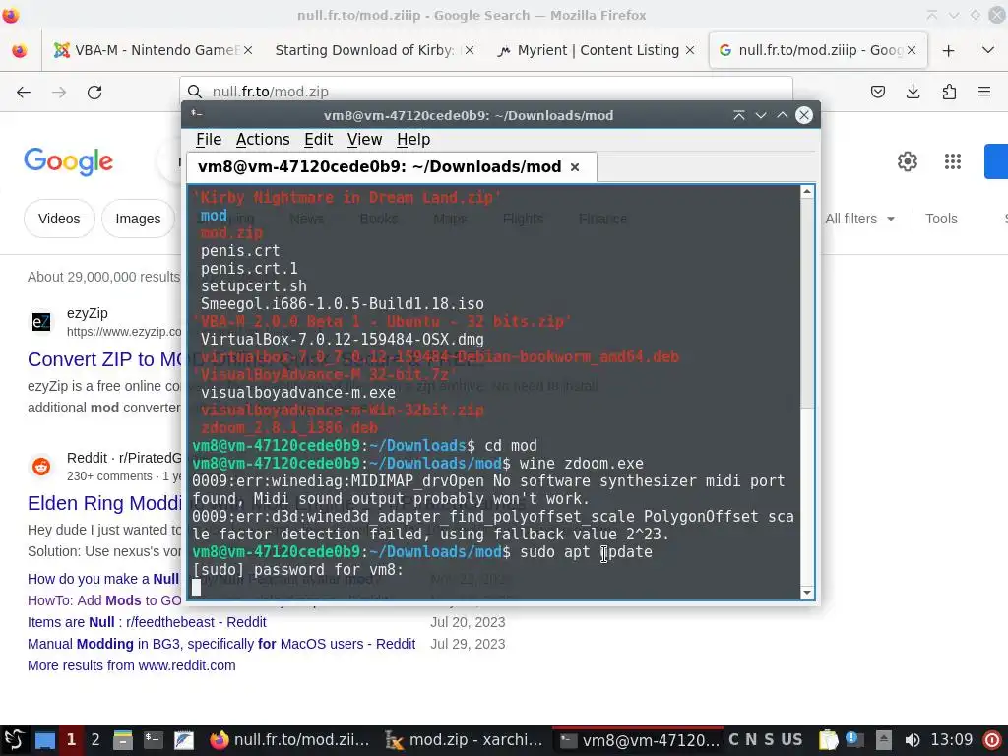Viewport: 1008px width, 756px height.
Task: Click the Firefox view pinned icon
Action: [20, 50]
